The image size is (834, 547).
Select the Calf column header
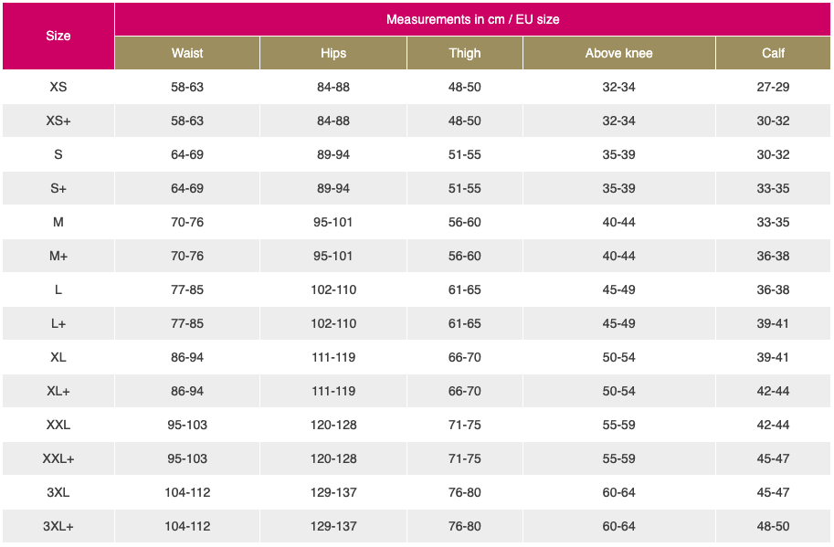click(x=773, y=53)
